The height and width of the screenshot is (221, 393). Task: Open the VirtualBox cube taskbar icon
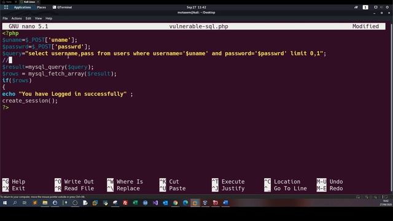(x=205, y=203)
